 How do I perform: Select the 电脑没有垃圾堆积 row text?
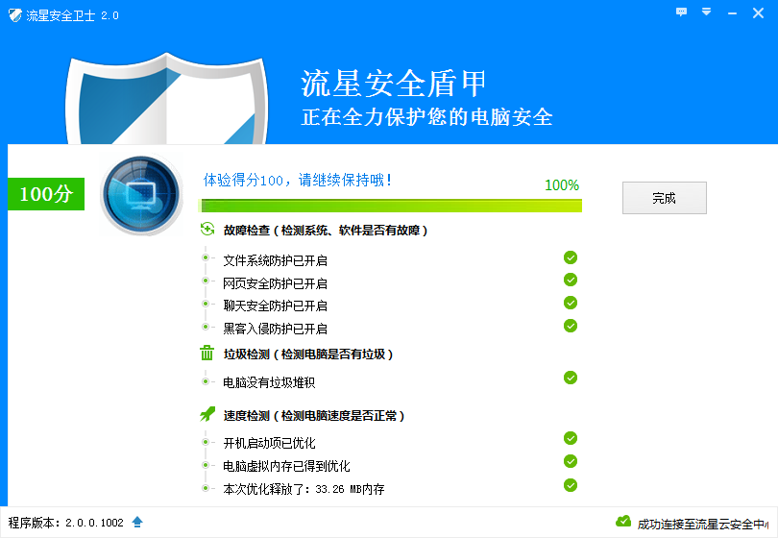pyautogui.click(x=270, y=382)
